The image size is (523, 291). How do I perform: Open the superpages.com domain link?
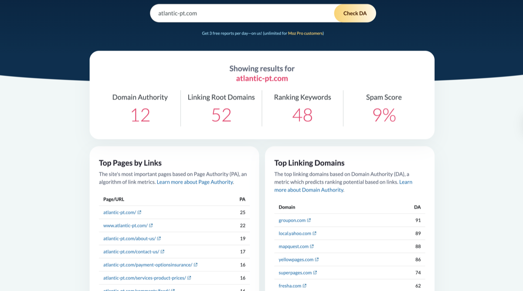[295, 272]
